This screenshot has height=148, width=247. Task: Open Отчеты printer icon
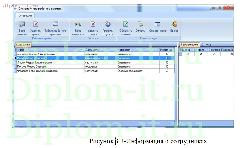click(140, 25)
